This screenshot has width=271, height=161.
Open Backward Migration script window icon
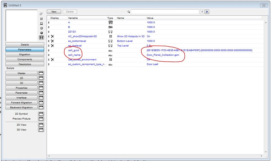[x=41, y=107]
